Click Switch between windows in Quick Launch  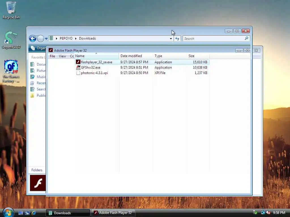tap(27, 213)
